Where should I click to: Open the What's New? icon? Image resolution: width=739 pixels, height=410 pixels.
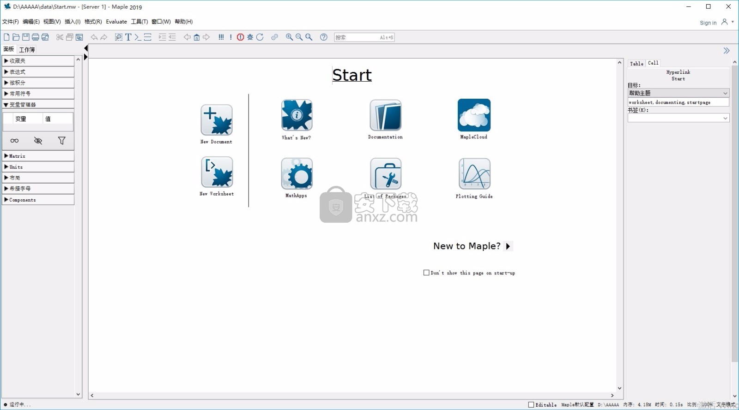(297, 115)
